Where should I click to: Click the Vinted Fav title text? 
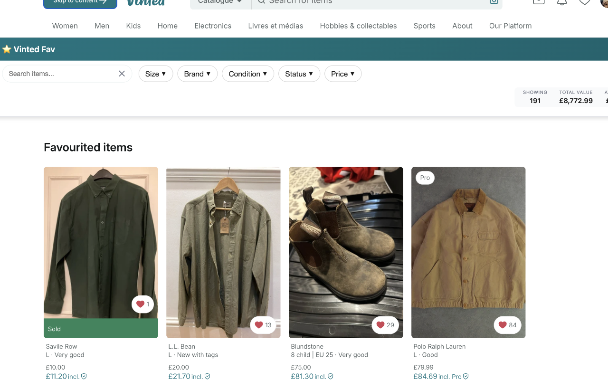34,49
